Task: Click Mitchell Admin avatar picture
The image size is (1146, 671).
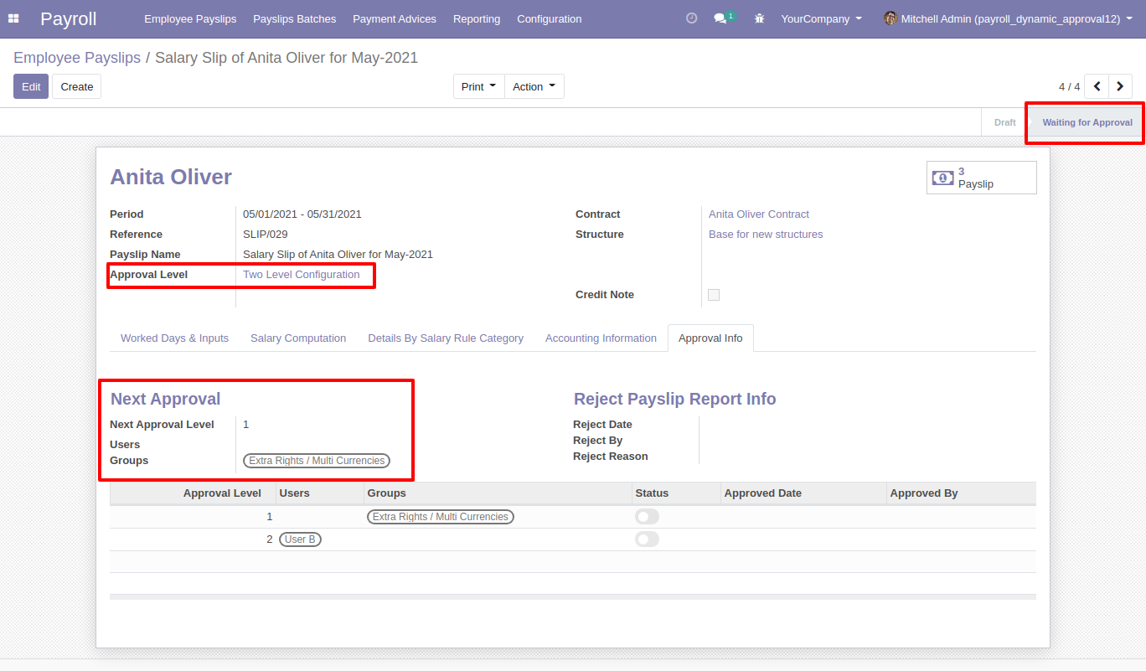Action: point(890,18)
